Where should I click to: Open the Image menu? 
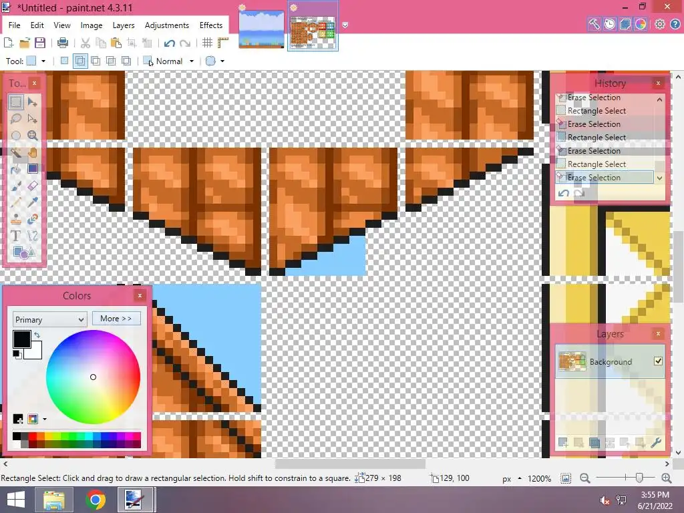[92, 25]
